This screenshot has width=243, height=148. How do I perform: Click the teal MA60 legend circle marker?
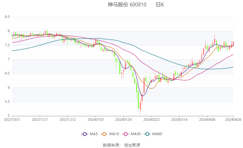(x=147, y=134)
